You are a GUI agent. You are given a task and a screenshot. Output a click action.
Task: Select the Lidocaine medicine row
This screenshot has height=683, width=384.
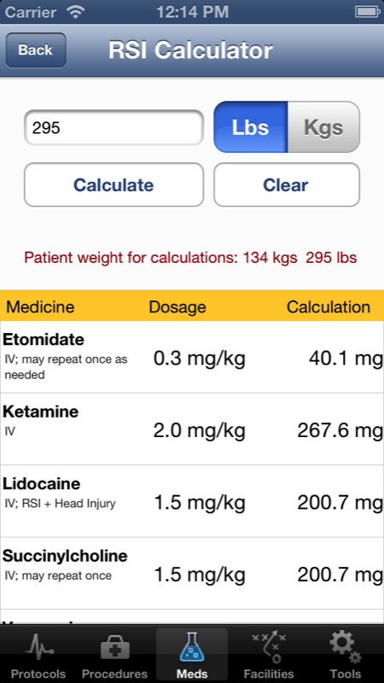(x=192, y=501)
